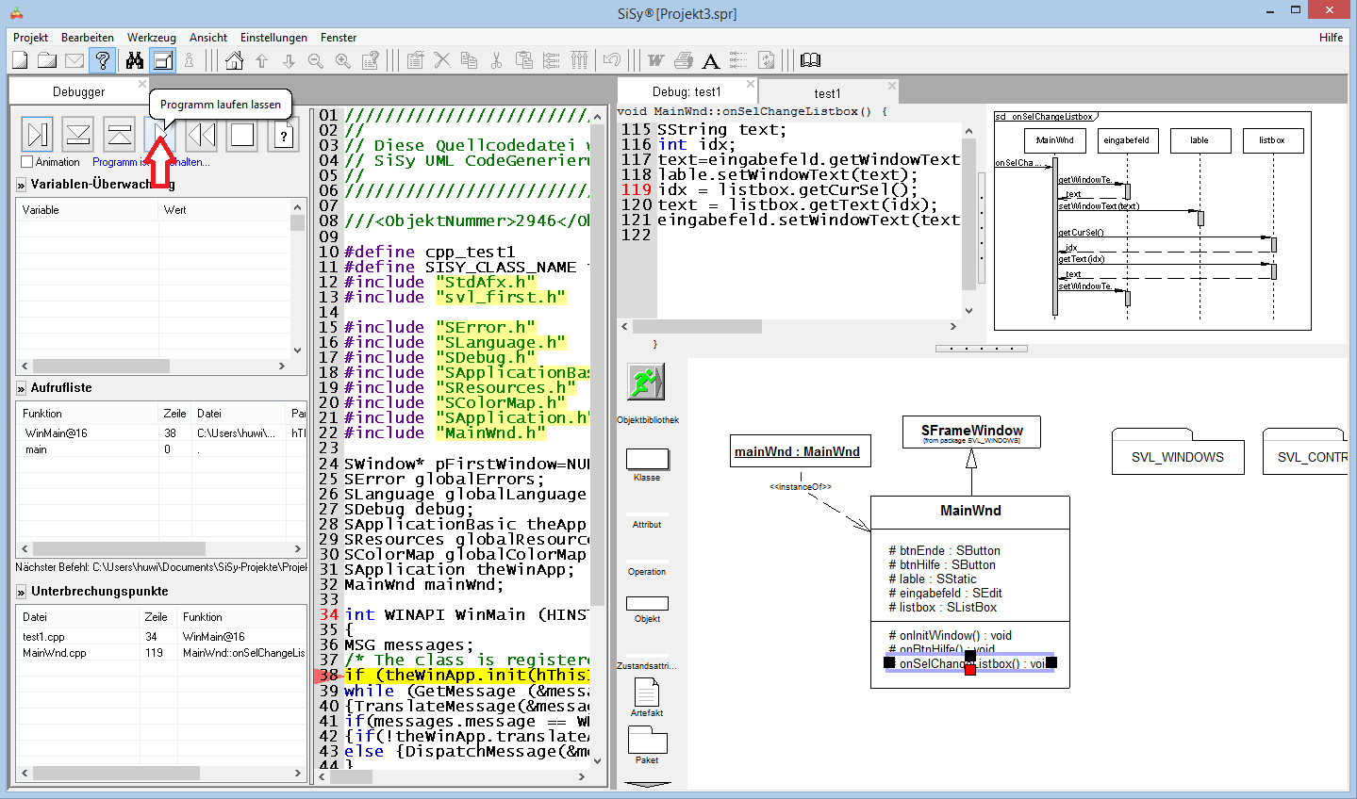This screenshot has height=799, width=1357.
Task: Select the Klasse shape in object library
Action: pos(647,459)
